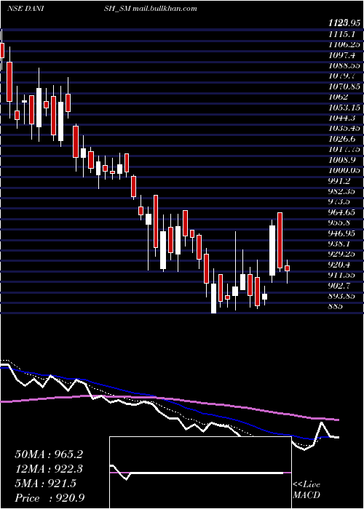Click the 920.4 price axis label

[339, 265]
